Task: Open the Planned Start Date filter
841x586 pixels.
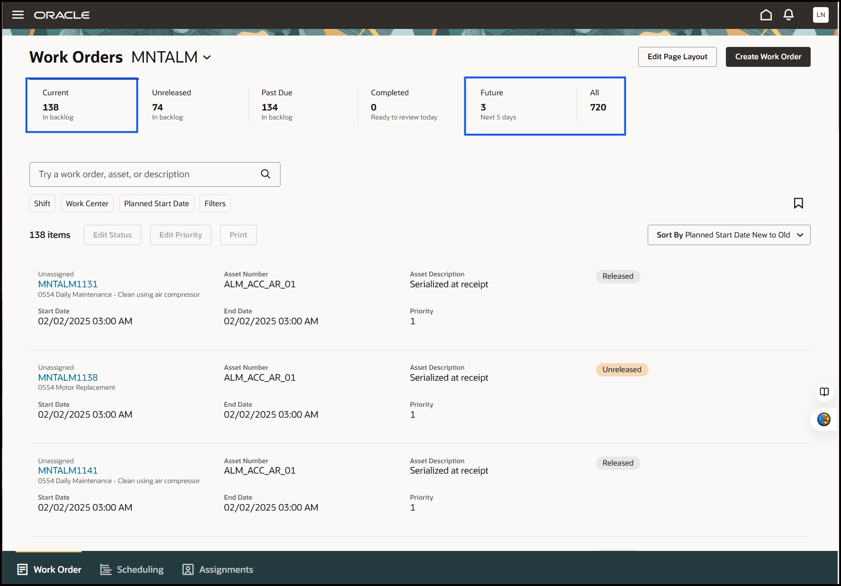Action: click(x=156, y=203)
